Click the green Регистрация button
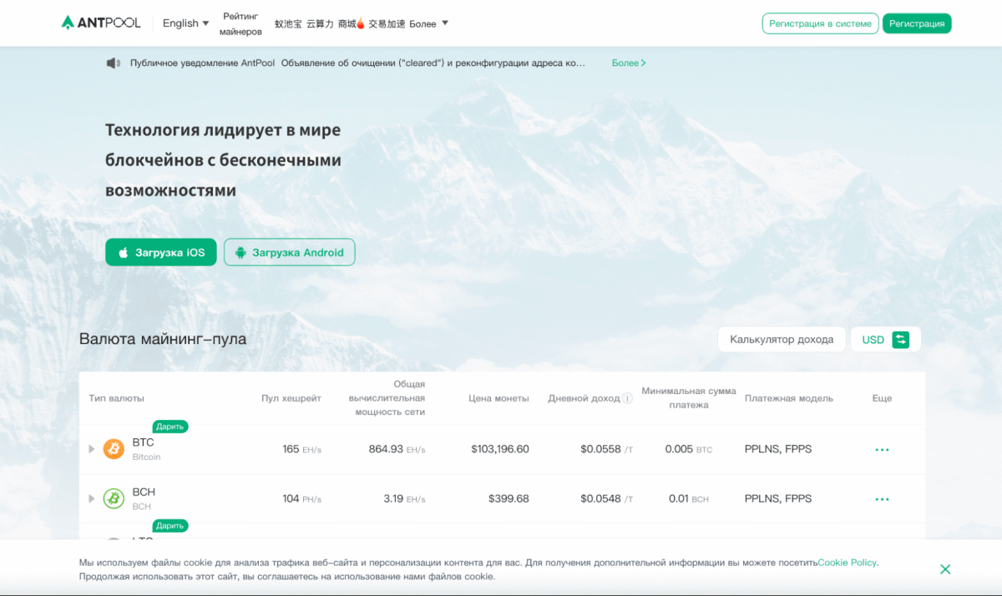This screenshot has width=1002, height=596. point(917,23)
